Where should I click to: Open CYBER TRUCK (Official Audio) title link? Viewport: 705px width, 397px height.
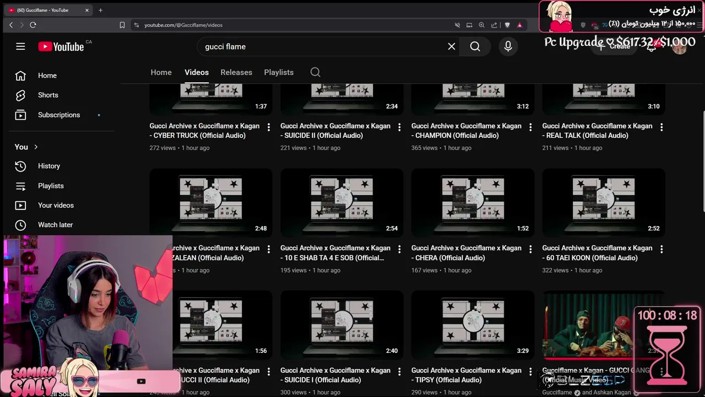tap(204, 131)
